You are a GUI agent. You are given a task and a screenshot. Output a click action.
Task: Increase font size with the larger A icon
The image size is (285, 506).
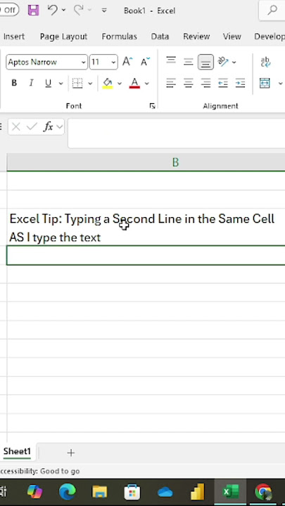click(x=127, y=62)
